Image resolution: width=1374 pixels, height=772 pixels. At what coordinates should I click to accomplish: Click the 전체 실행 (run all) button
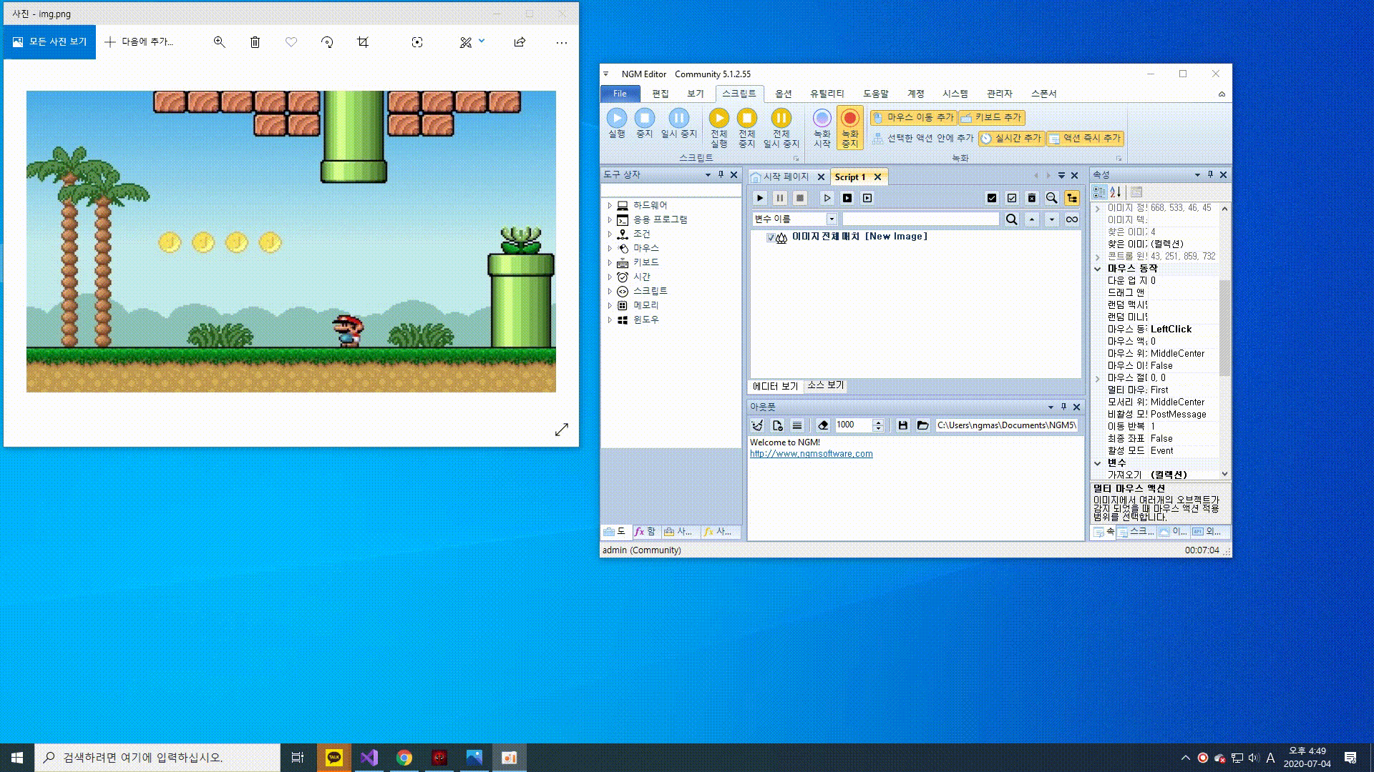pos(718,128)
